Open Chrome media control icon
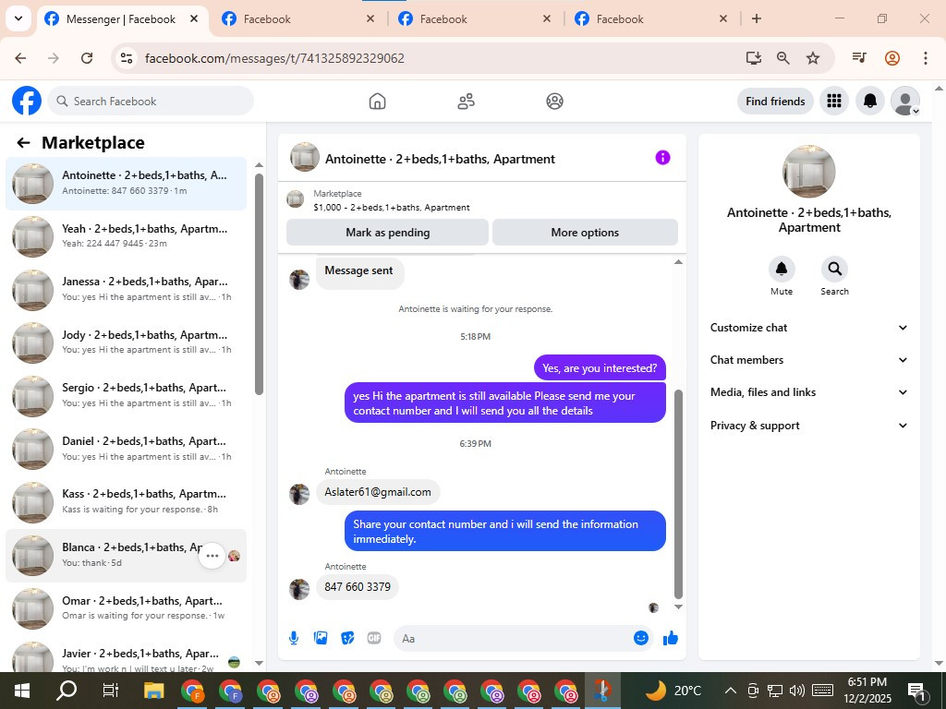This screenshot has height=709, width=946. [x=859, y=58]
